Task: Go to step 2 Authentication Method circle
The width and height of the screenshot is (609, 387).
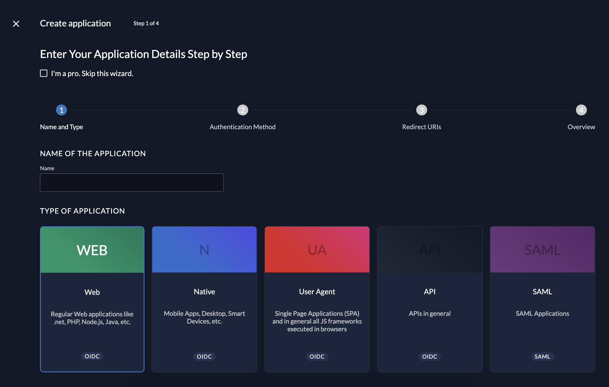Action: [x=242, y=110]
